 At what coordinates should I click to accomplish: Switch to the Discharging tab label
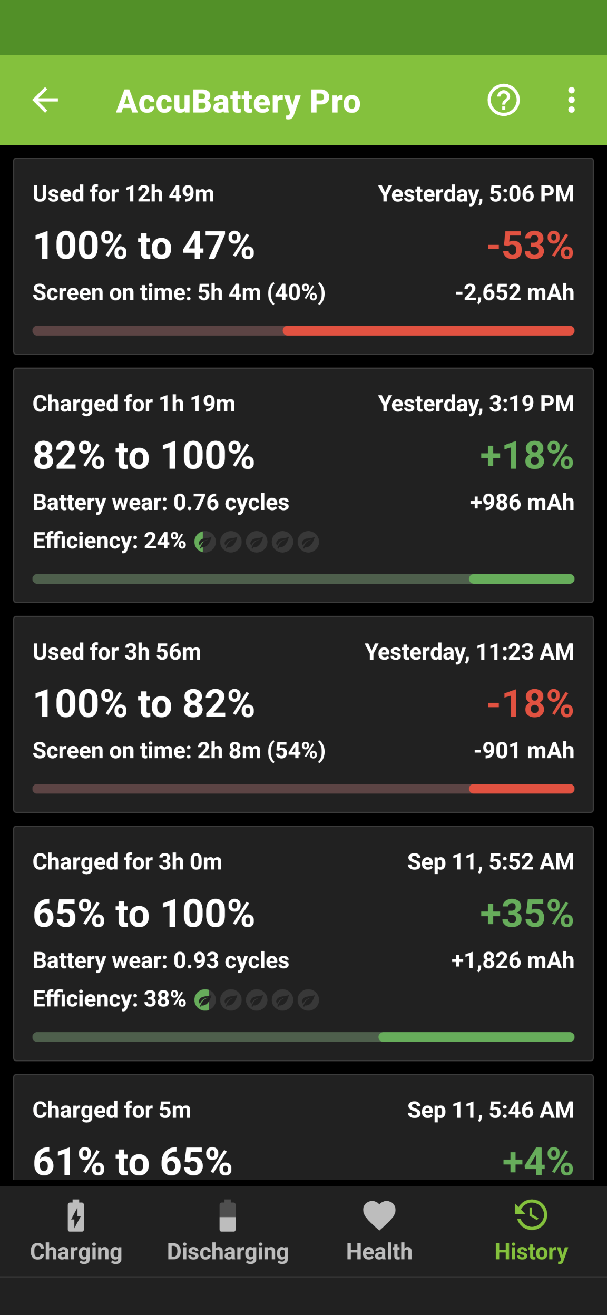(x=228, y=1252)
